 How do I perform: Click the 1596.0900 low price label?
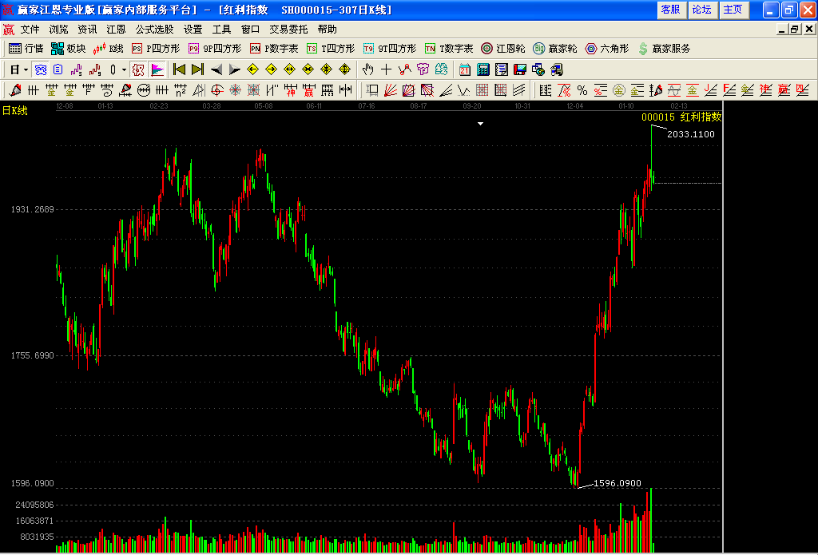[x=617, y=483]
